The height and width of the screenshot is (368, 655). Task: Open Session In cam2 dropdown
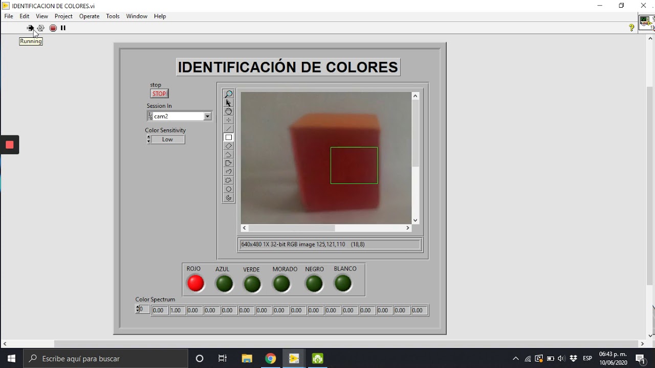pos(207,117)
